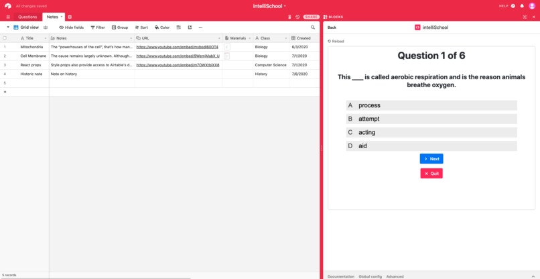
Task: Open Cell Membrane attachment thumbnail in Materials
Action: click(x=227, y=56)
